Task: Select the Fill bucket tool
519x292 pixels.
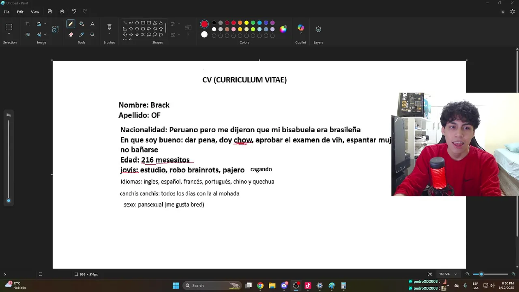Action: (x=81, y=24)
